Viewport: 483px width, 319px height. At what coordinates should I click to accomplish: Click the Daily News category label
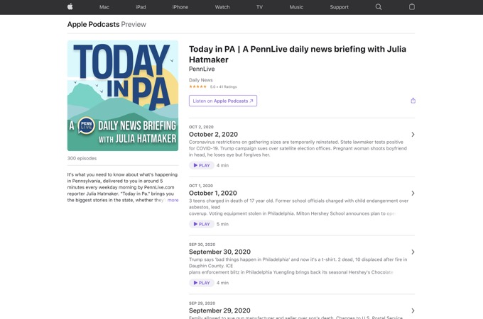200,80
